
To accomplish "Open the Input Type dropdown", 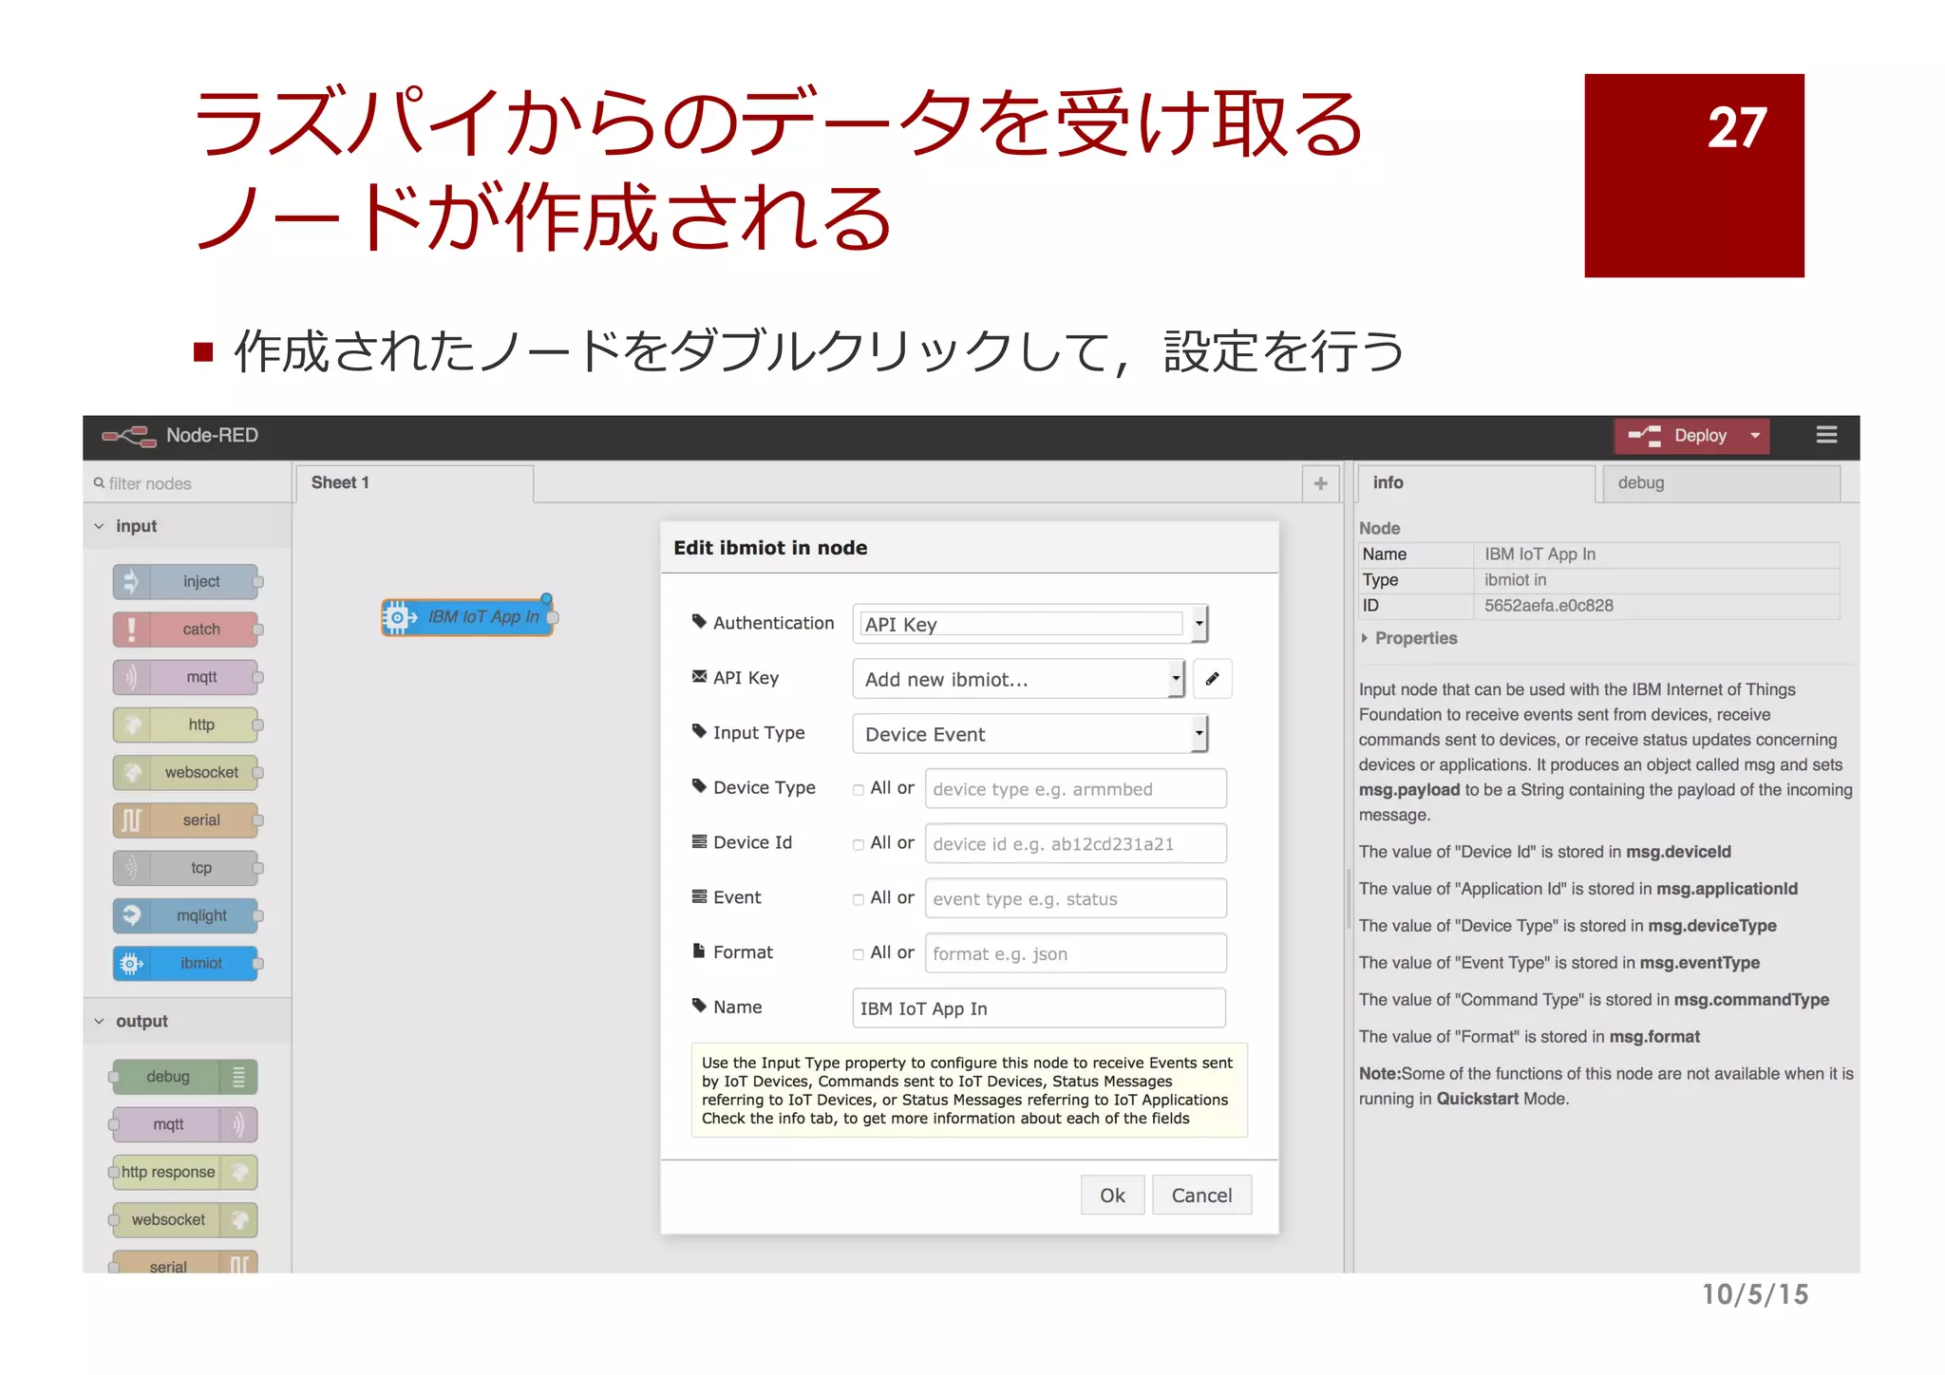I will [x=1030, y=734].
